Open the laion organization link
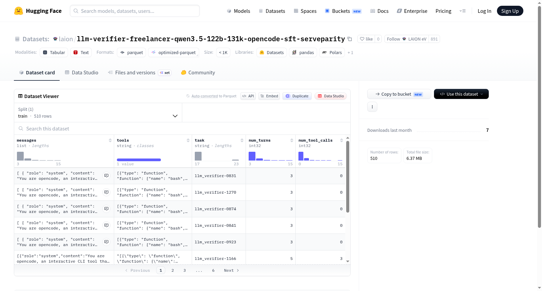Viewport: 542px width, 291px height. (66, 39)
